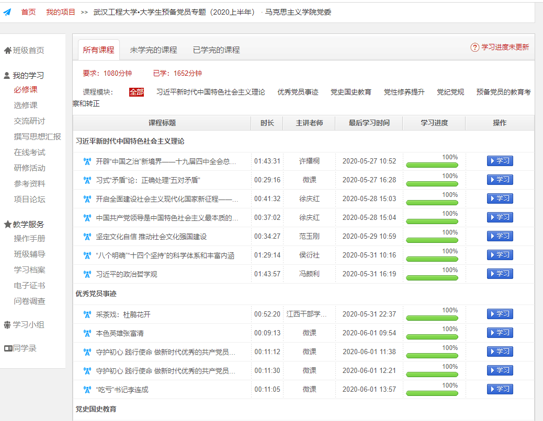Click the star icon beside 教学服务
This screenshot has width=543, height=421.
[8, 224]
